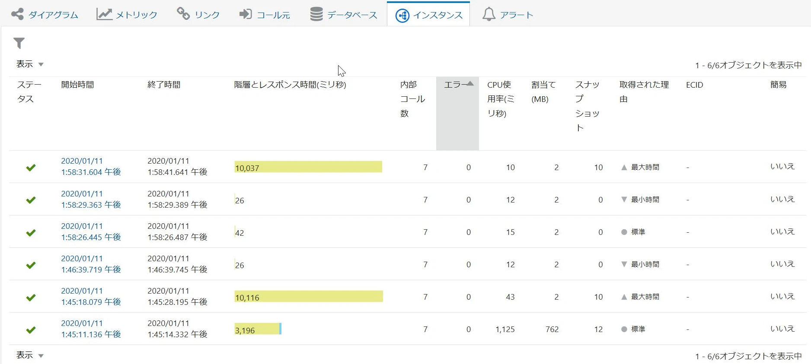The image size is (811, 364).
Task: Click the リンク chain icon
Action: coord(183,14)
